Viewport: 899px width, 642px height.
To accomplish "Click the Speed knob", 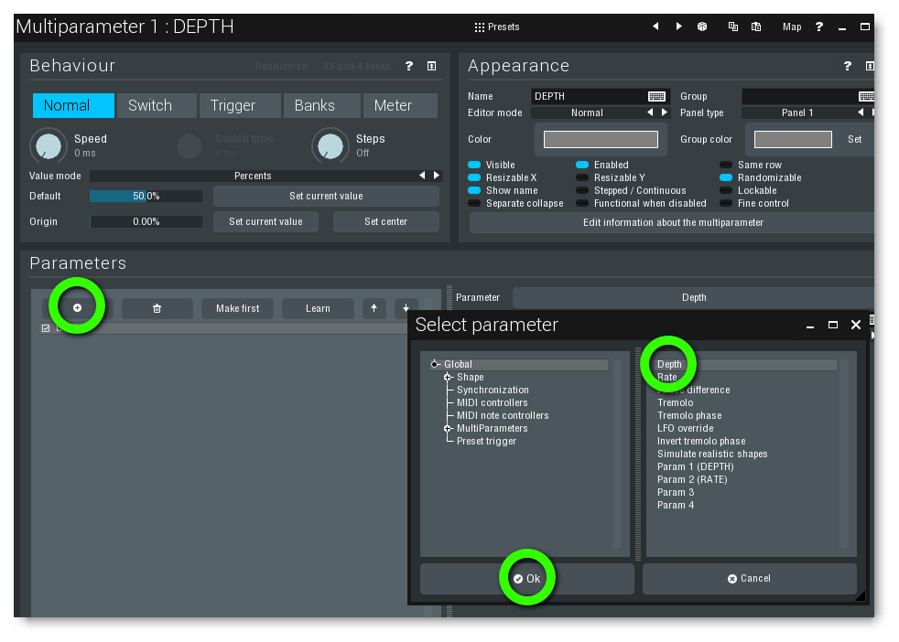I will (x=49, y=146).
